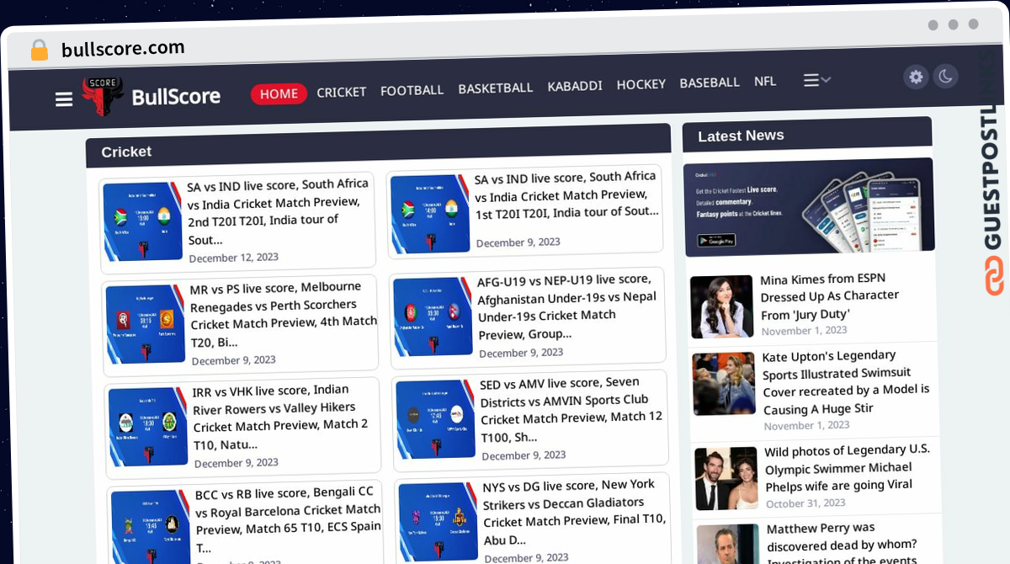
Task: Toggle dark mode moon icon
Action: (x=945, y=77)
